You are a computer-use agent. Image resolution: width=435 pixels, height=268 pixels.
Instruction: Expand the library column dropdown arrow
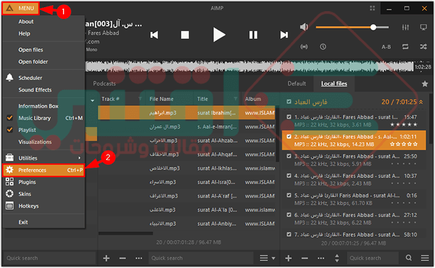coord(93,100)
